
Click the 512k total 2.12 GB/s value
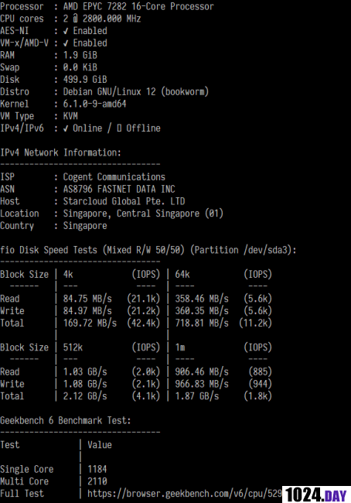click(x=85, y=396)
